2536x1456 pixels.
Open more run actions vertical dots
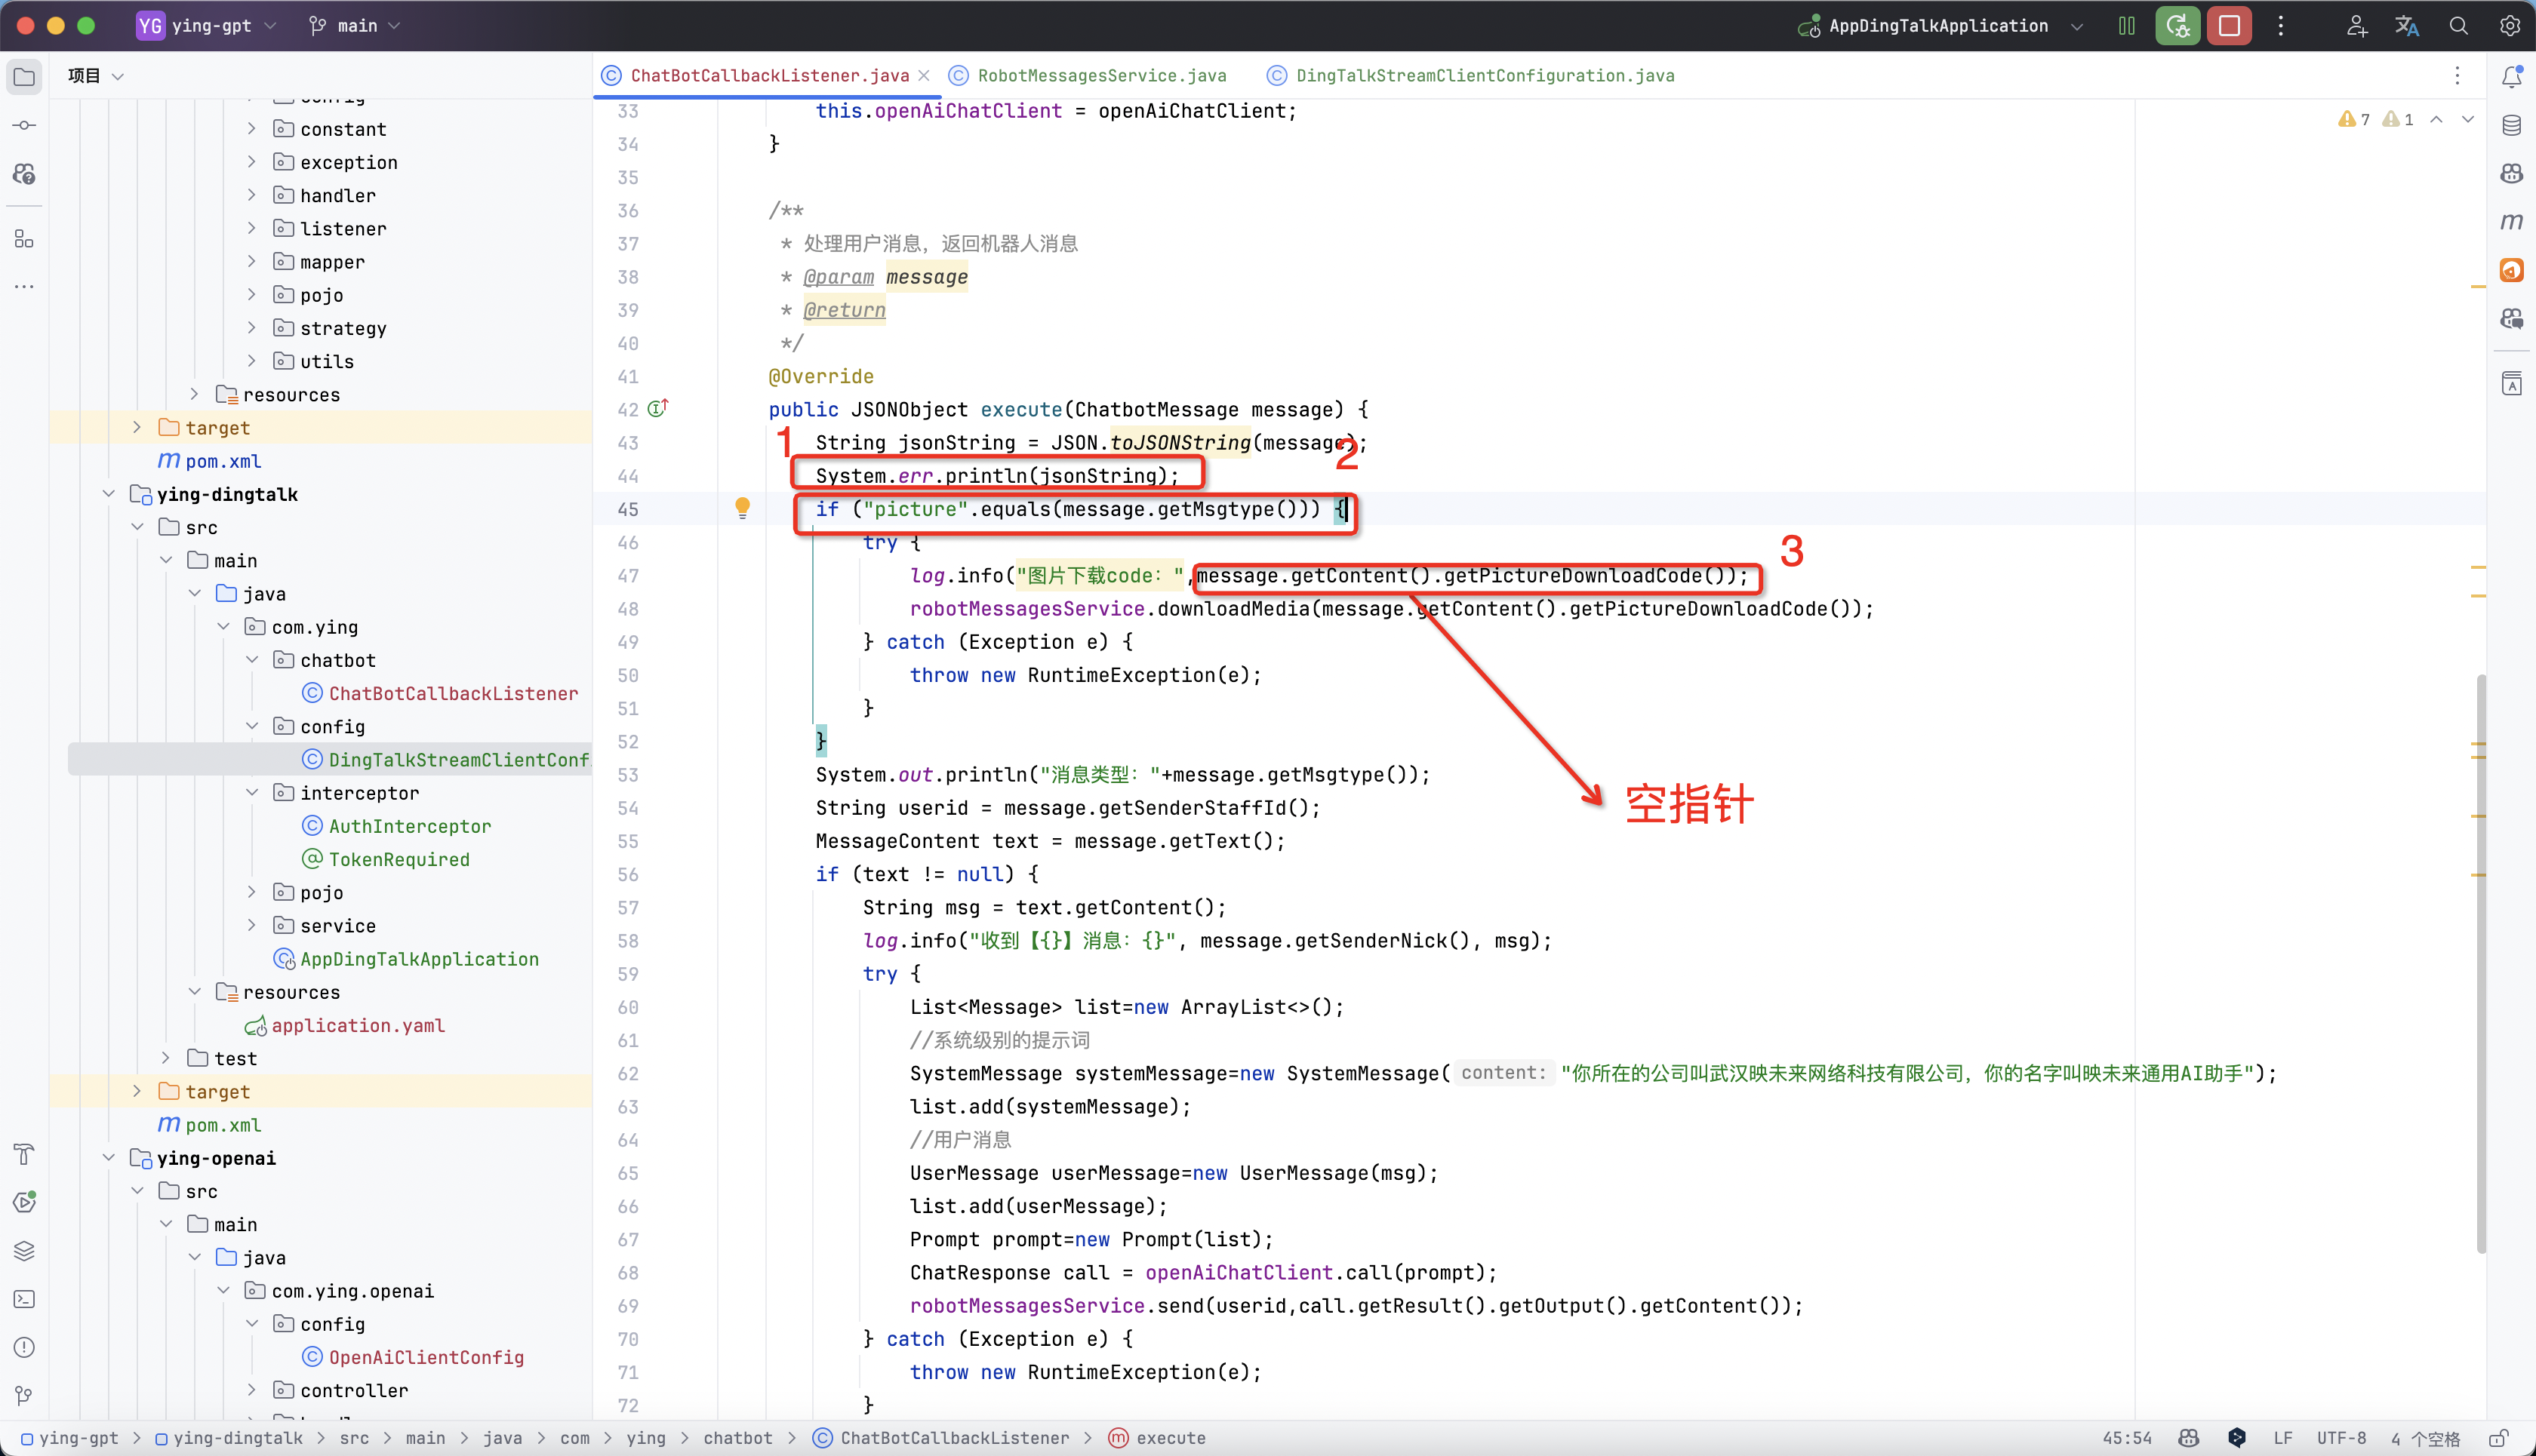[x=2281, y=26]
